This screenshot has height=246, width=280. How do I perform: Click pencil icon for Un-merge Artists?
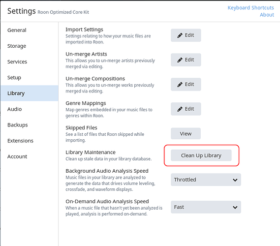click(180, 60)
